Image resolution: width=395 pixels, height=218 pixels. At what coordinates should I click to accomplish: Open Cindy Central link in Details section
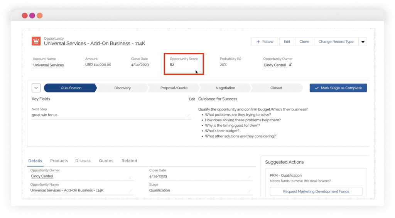[x=42, y=176]
